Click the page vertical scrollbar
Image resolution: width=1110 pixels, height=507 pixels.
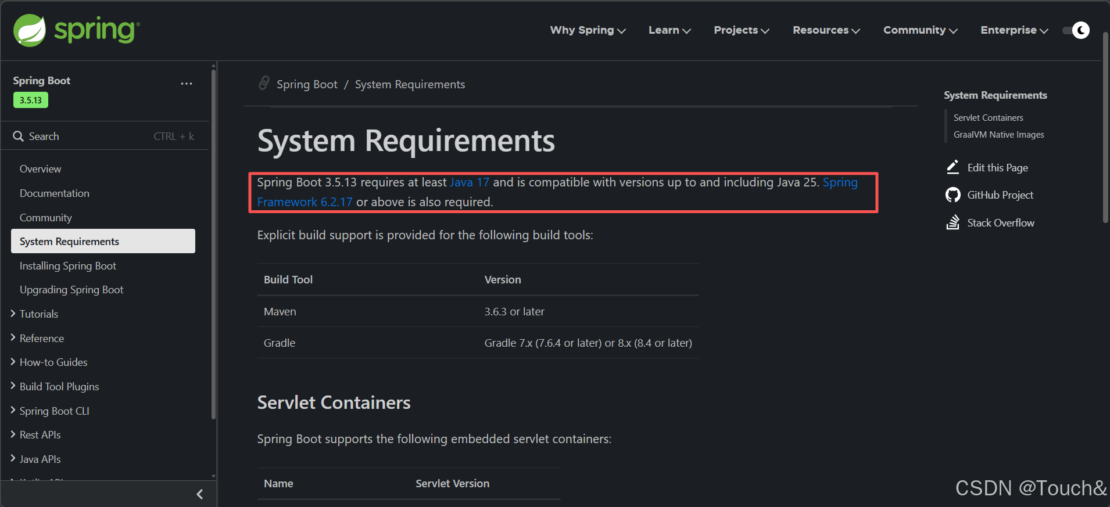(x=1106, y=128)
